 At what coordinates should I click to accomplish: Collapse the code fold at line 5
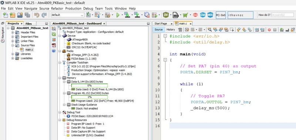[x=165, y=60]
